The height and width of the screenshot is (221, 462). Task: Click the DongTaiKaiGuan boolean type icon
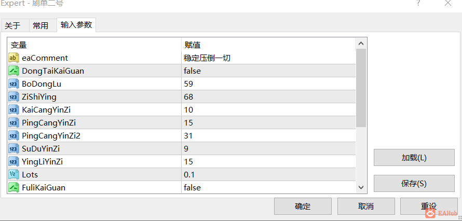(13, 71)
